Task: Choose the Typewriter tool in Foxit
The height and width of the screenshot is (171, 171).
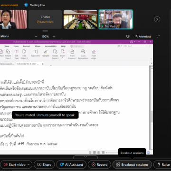Action: [36, 53]
